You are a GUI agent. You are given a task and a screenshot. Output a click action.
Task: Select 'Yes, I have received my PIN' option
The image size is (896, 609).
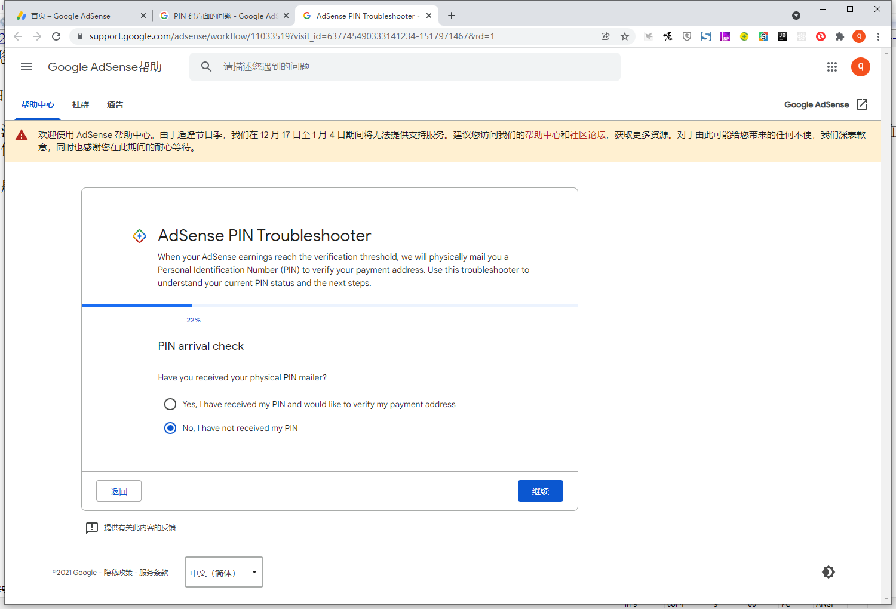point(170,404)
